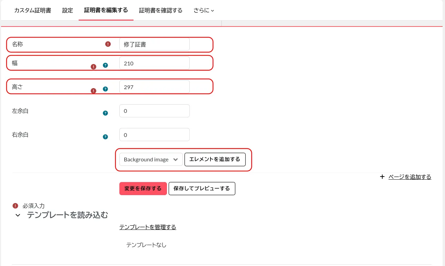The height and width of the screenshot is (266, 445).
Task: Click the required icon beside 名称
Action: (x=108, y=44)
